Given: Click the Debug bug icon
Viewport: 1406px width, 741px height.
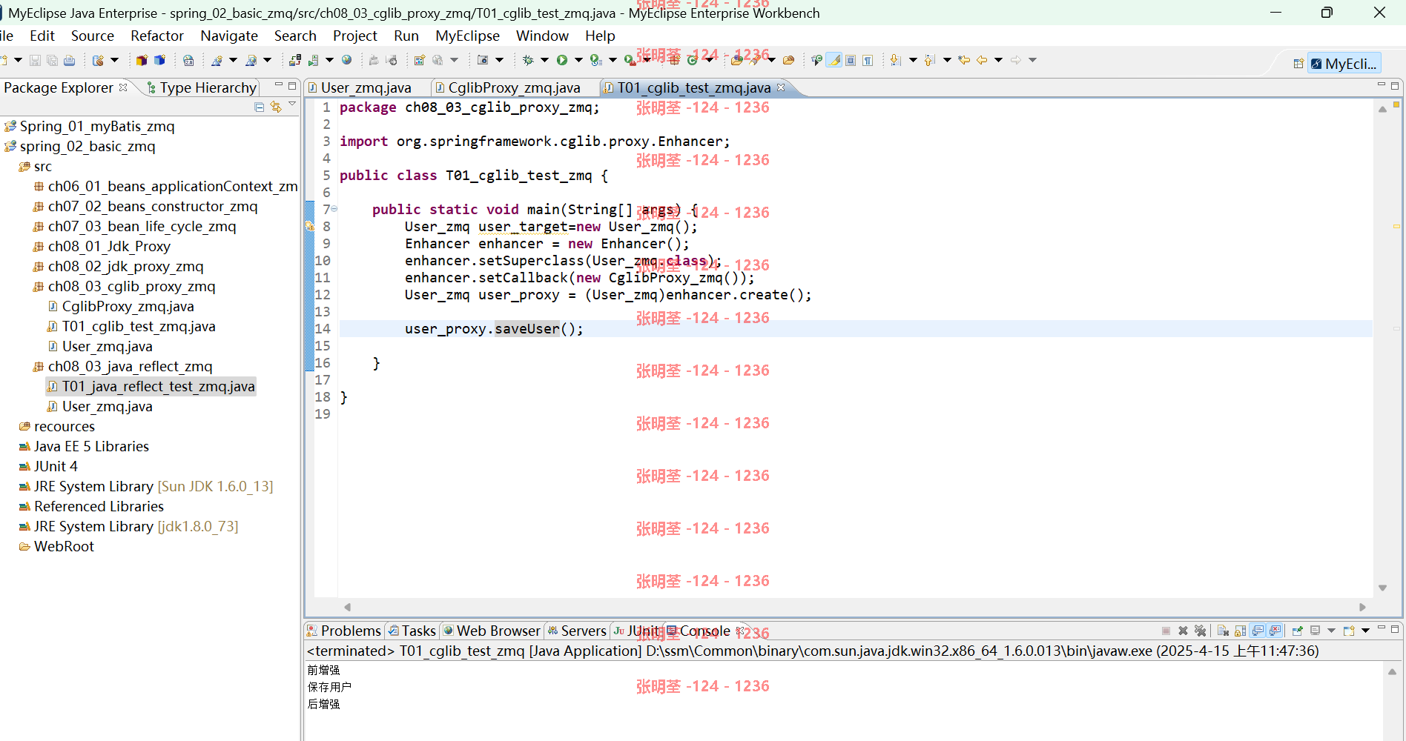Looking at the screenshot, I should [528, 60].
